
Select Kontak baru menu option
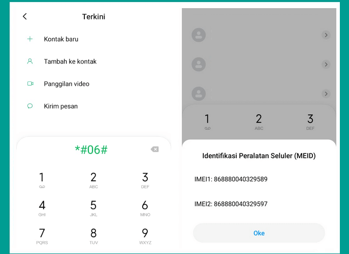(x=61, y=39)
